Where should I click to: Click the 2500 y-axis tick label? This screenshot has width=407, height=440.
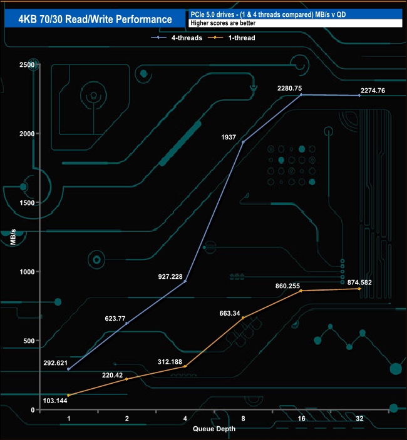click(x=27, y=65)
